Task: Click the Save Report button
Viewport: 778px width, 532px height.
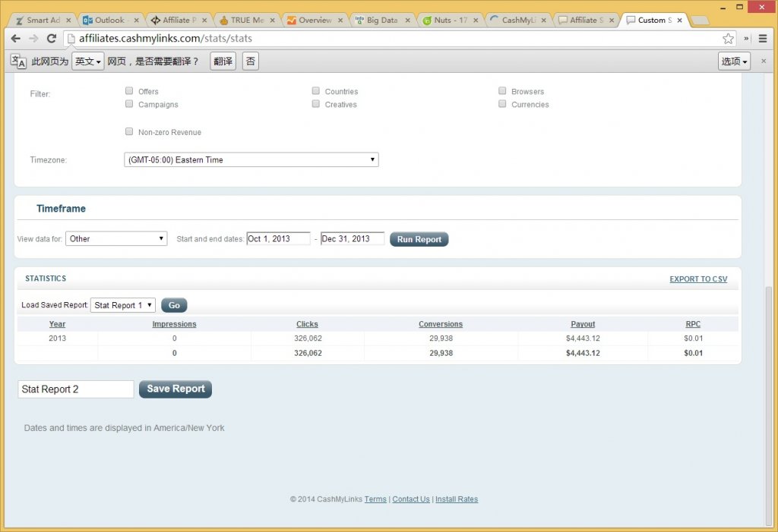Action: (176, 389)
